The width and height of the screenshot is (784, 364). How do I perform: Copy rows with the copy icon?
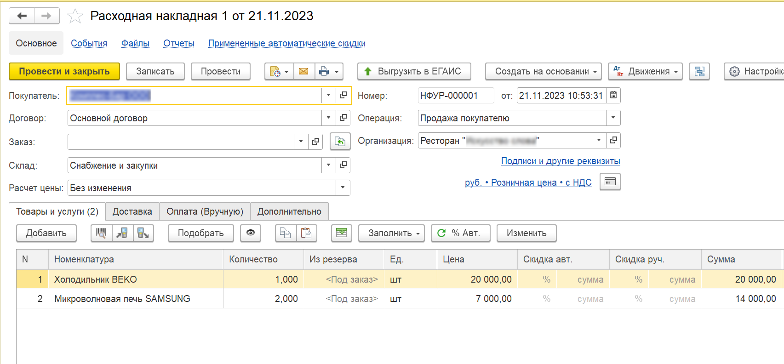point(286,233)
